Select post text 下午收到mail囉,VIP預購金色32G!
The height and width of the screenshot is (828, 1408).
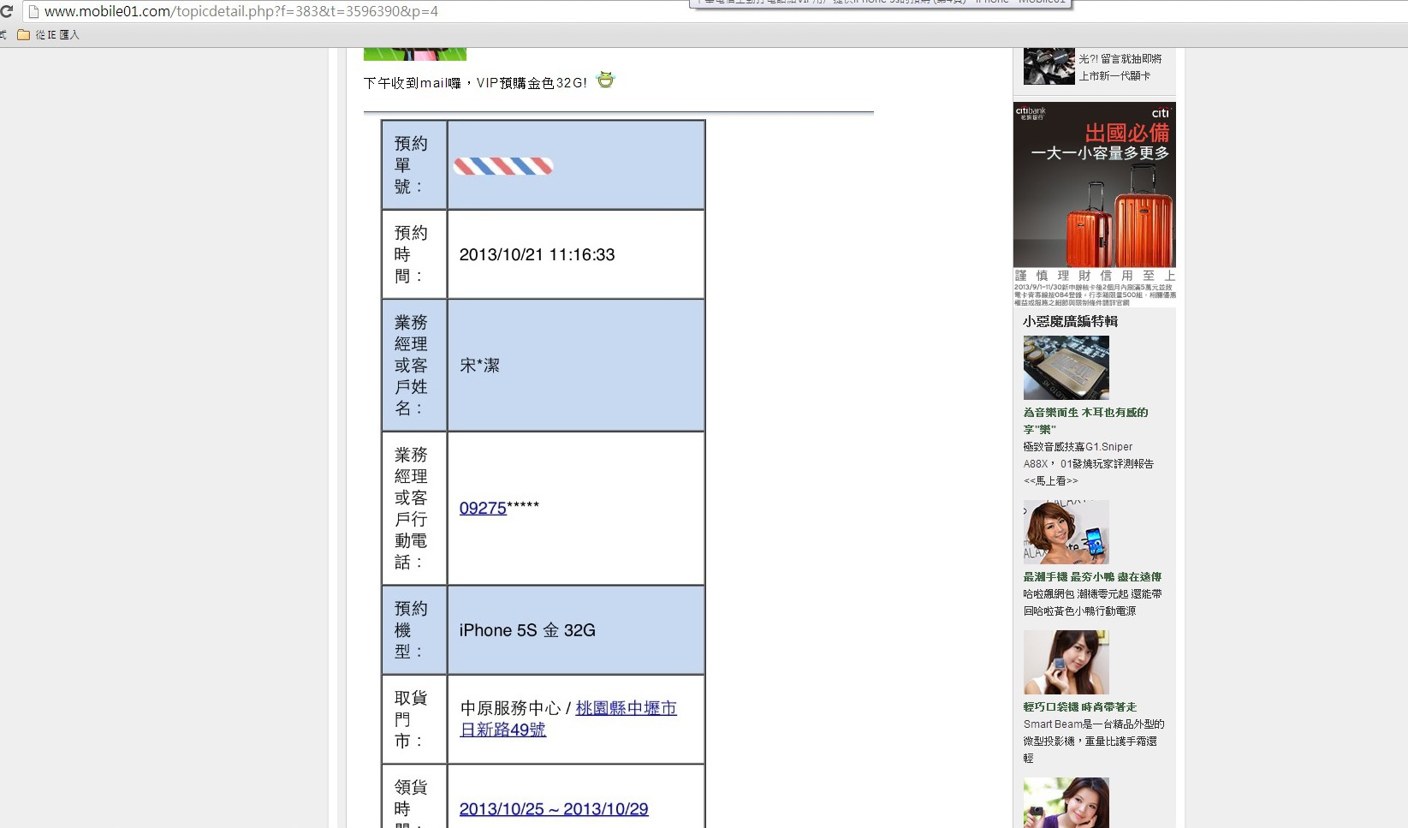(x=475, y=83)
